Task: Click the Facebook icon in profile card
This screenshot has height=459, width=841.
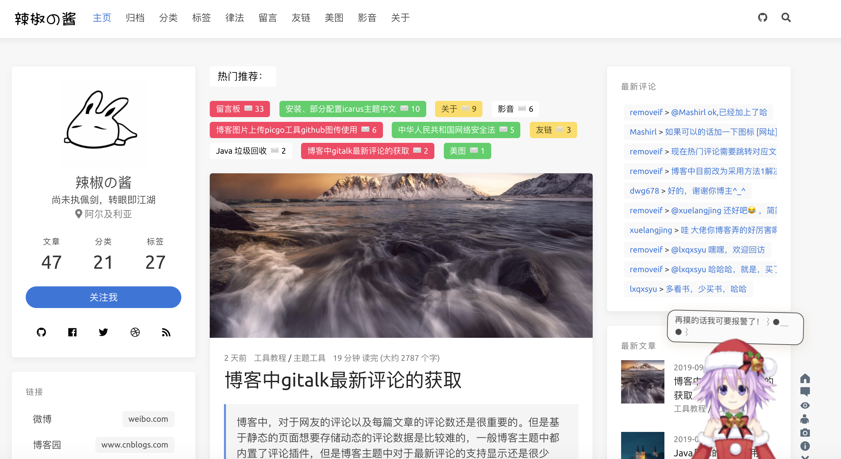Action: pos(72,332)
